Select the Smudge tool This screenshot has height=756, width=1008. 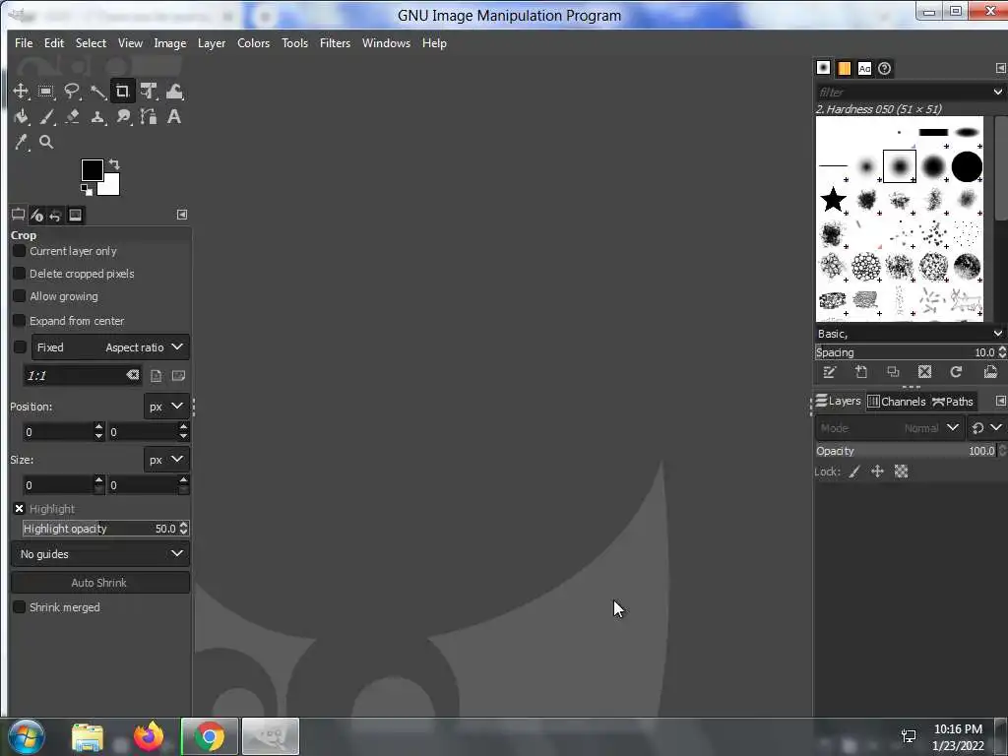coord(123,116)
